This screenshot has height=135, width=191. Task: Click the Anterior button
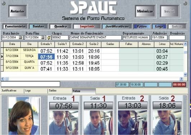click(18, 11)
